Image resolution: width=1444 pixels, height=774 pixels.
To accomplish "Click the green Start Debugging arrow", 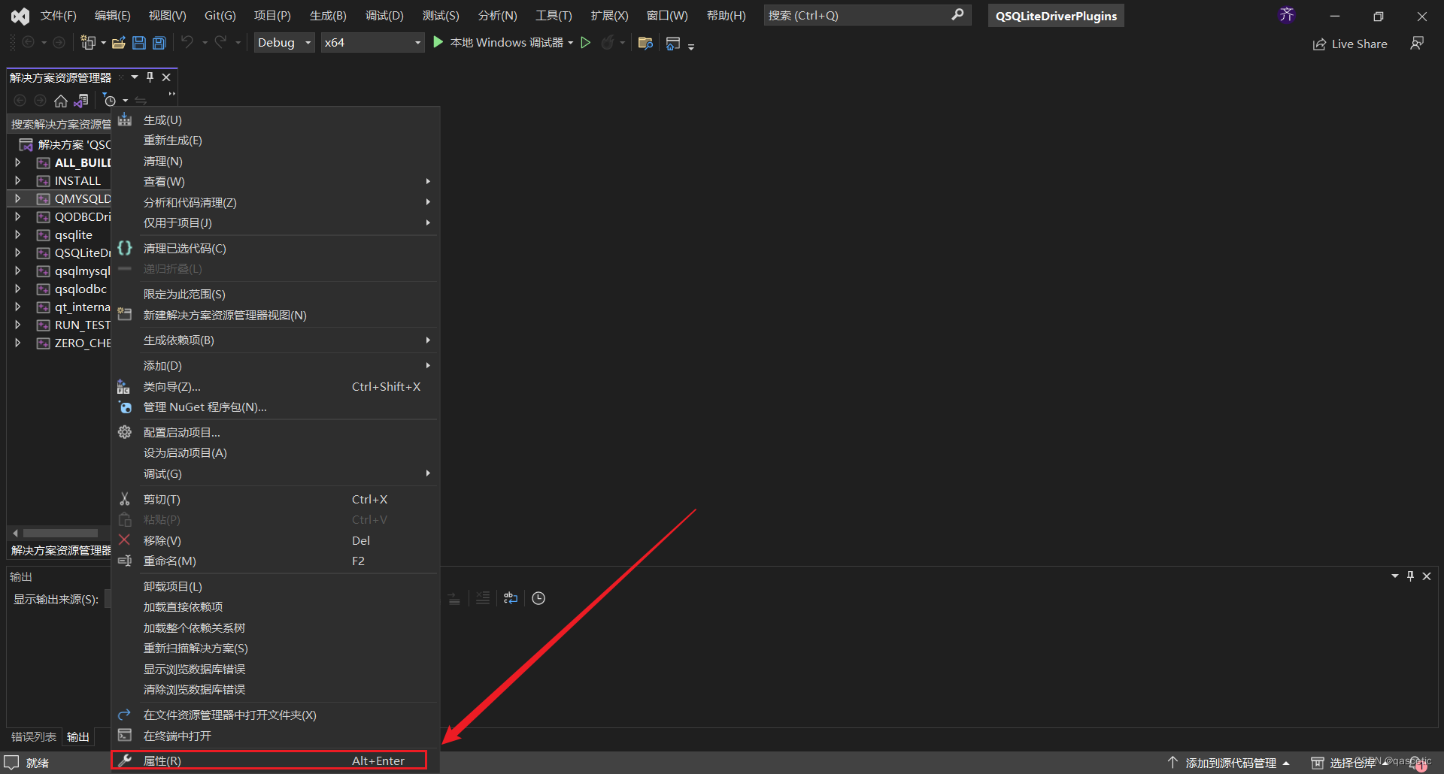I will coord(438,43).
